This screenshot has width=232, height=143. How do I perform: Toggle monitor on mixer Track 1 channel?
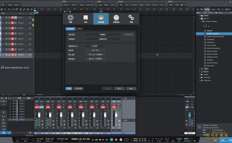42,107
